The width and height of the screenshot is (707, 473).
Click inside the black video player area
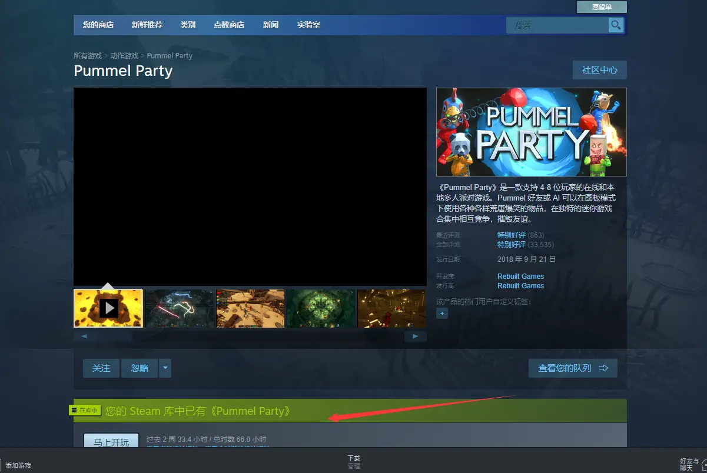(x=250, y=187)
